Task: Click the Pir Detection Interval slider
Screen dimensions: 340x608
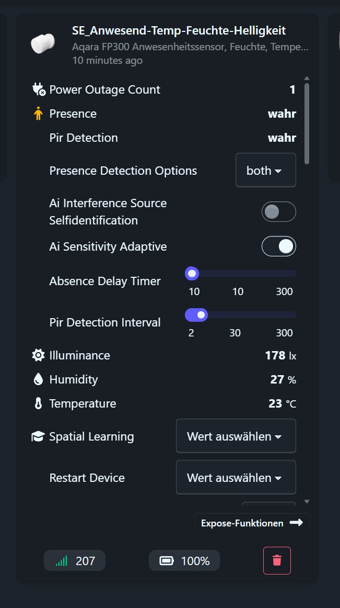Action: (240, 315)
